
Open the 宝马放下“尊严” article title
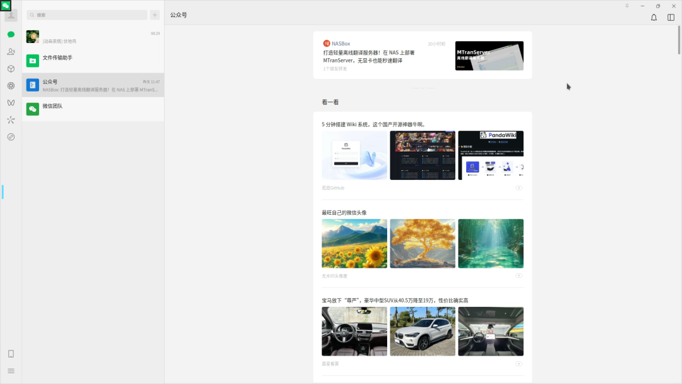pos(395,301)
